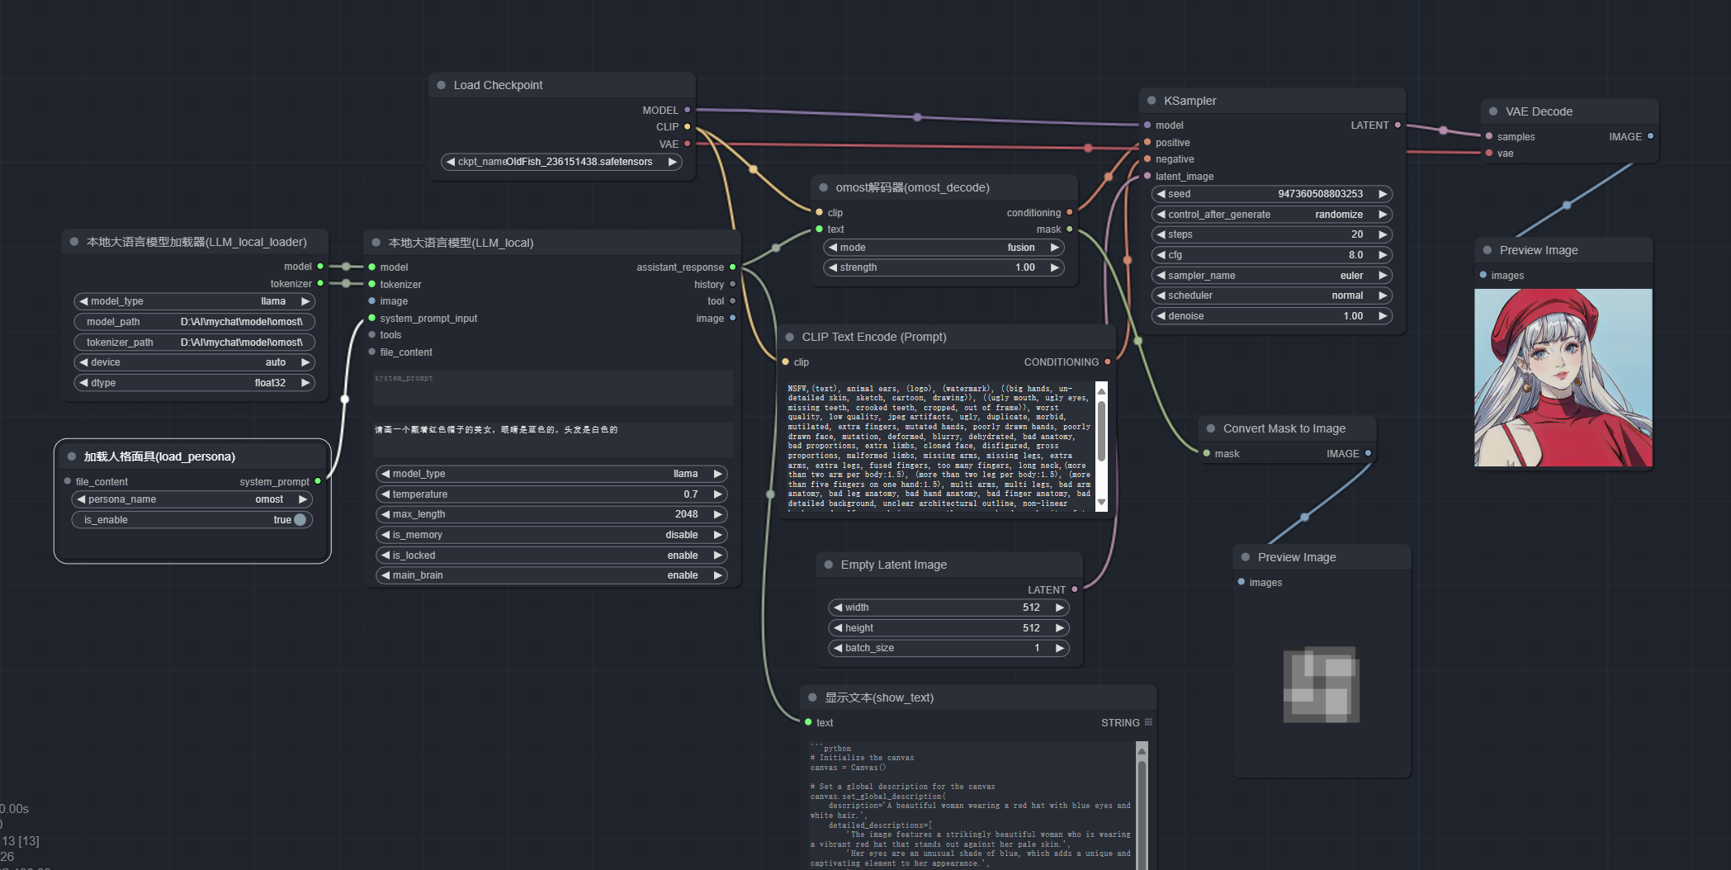Open the sampler_name dropdown in KSampler

(1271, 276)
